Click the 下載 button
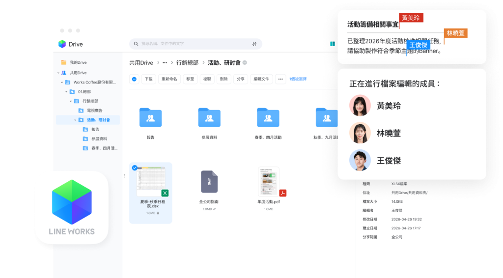Screen dimensions: 503x278 point(149,79)
